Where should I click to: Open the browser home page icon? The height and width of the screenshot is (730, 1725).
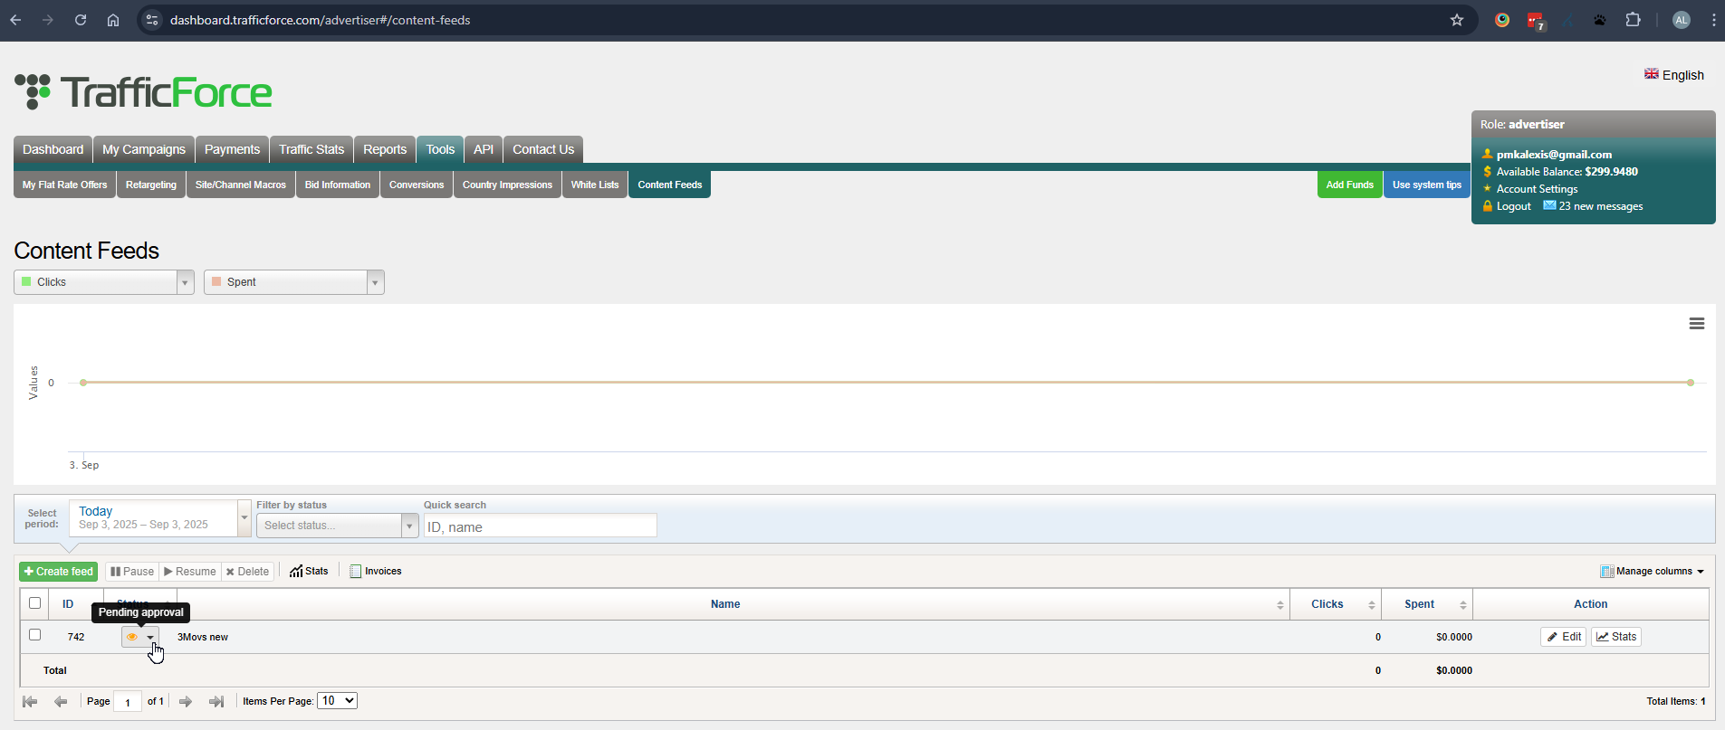click(x=113, y=20)
